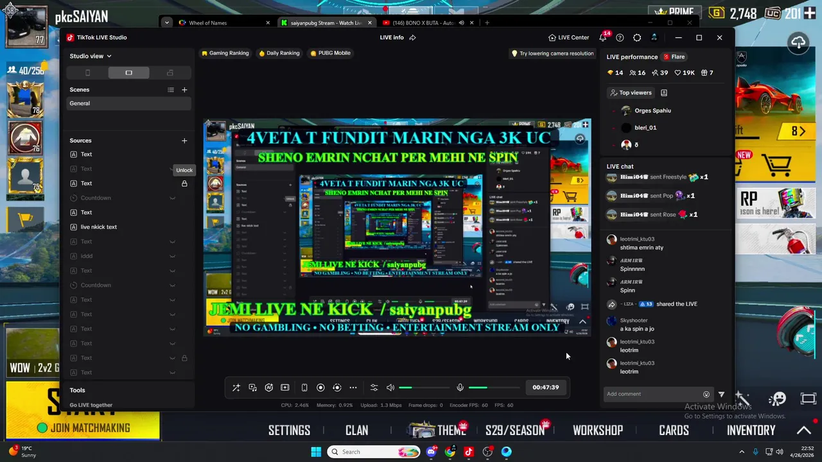
Task: Open the panel icon beside Top viewers
Action: pyautogui.click(x=664, y=92)
